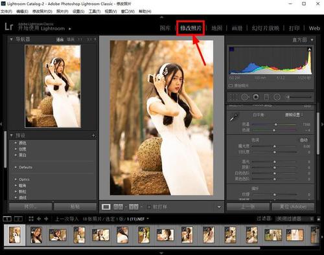Collapse the 预设 presets panel
This screenshot has width=324, height=255.
pyautogui.click(x=11, y=135)
